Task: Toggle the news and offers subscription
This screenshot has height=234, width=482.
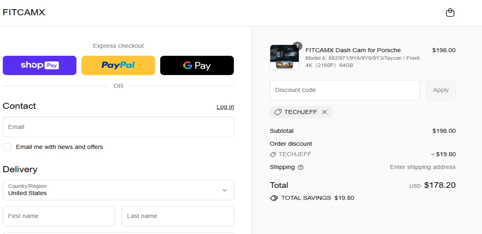Action: [7, 147]
